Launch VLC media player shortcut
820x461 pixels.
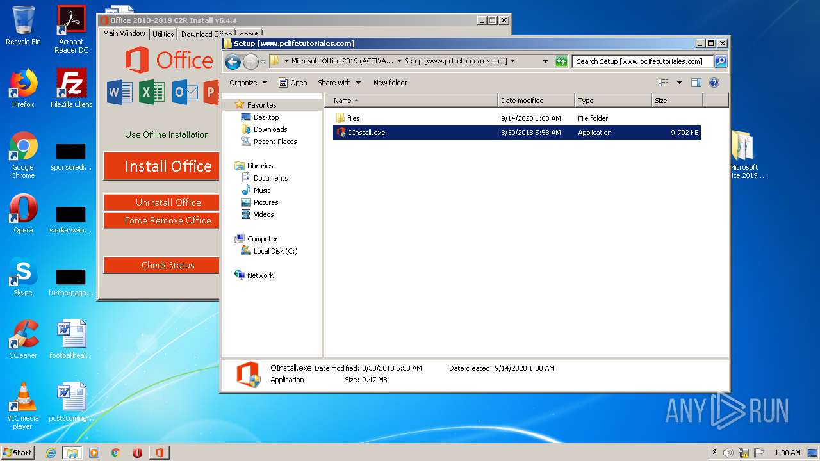tap(23, 406)
